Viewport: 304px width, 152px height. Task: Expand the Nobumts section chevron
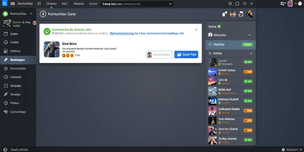pos(249,35)
